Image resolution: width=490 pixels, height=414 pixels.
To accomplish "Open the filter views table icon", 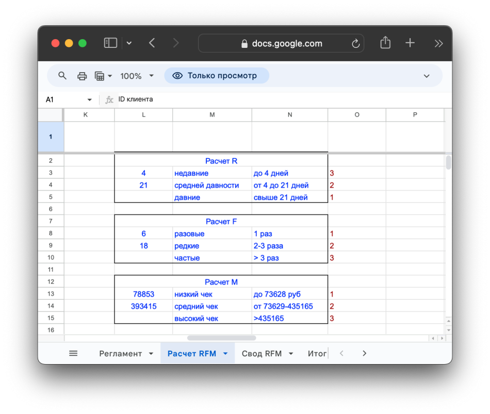I will [x=100, y=76].
